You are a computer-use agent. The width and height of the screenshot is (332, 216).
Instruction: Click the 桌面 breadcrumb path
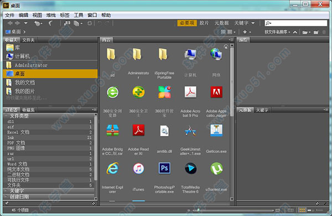coord(13,31)
